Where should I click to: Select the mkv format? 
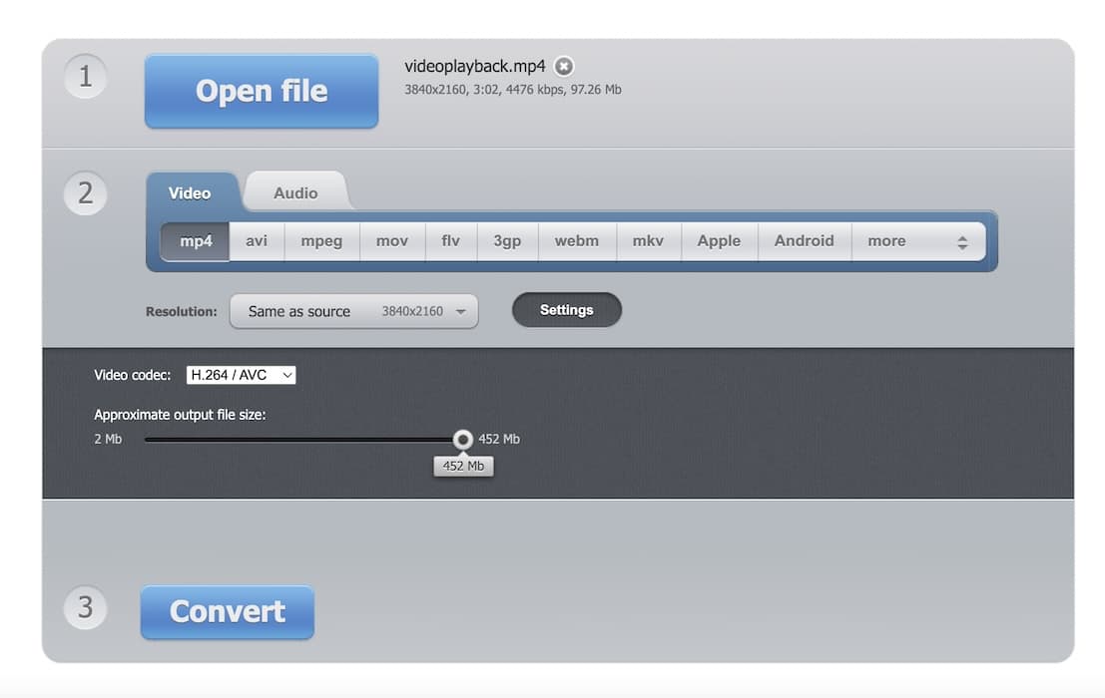[x=649, y=241]
